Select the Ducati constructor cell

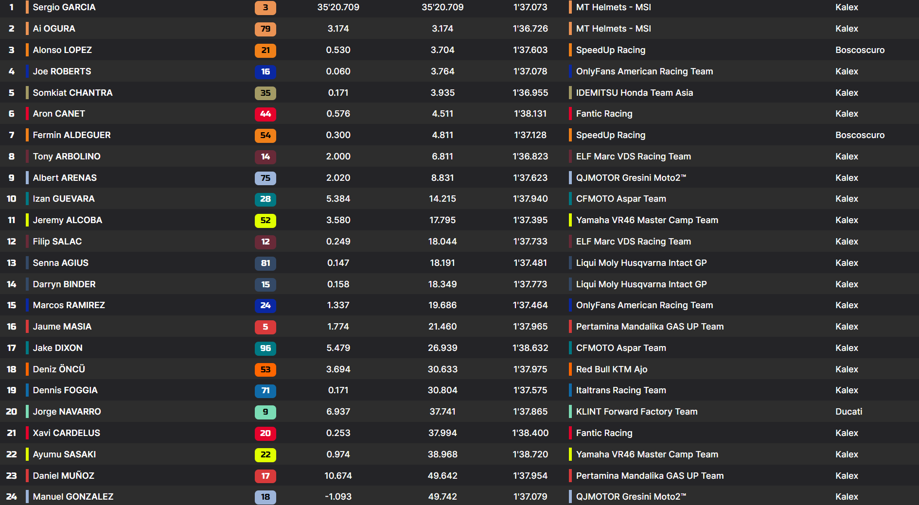pyautogui.click(x=848, y=412)
